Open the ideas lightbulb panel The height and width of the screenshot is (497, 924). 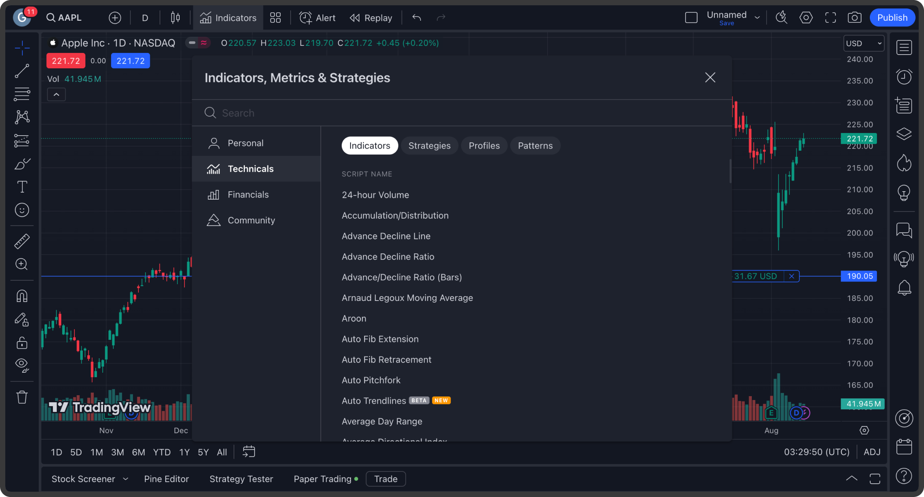(904, 193)
